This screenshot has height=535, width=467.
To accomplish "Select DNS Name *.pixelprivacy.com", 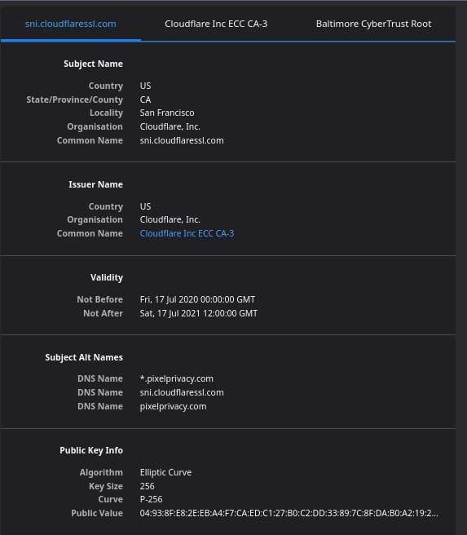I will pyautogui.click(x=177, y=378).
